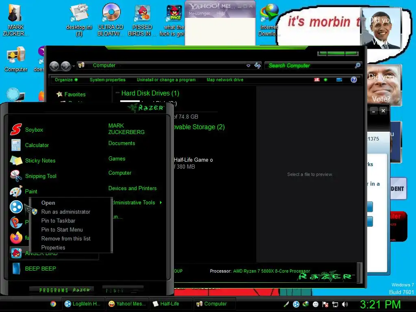Click Explorer back navigation button
Screen dimensions: 416x312
tap(54, 66)
